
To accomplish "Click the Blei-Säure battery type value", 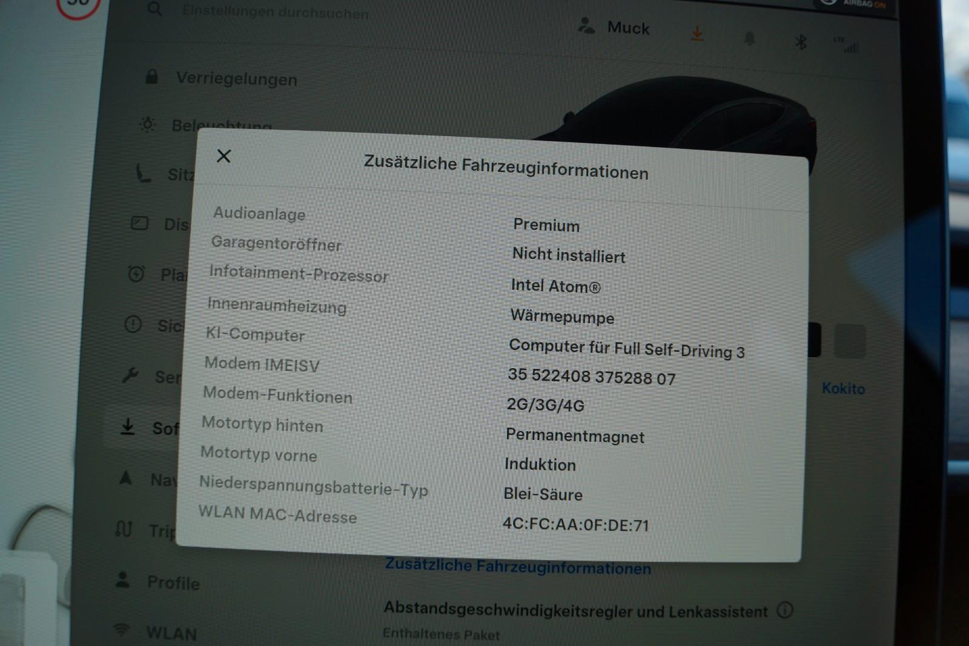I will (543, 494).
